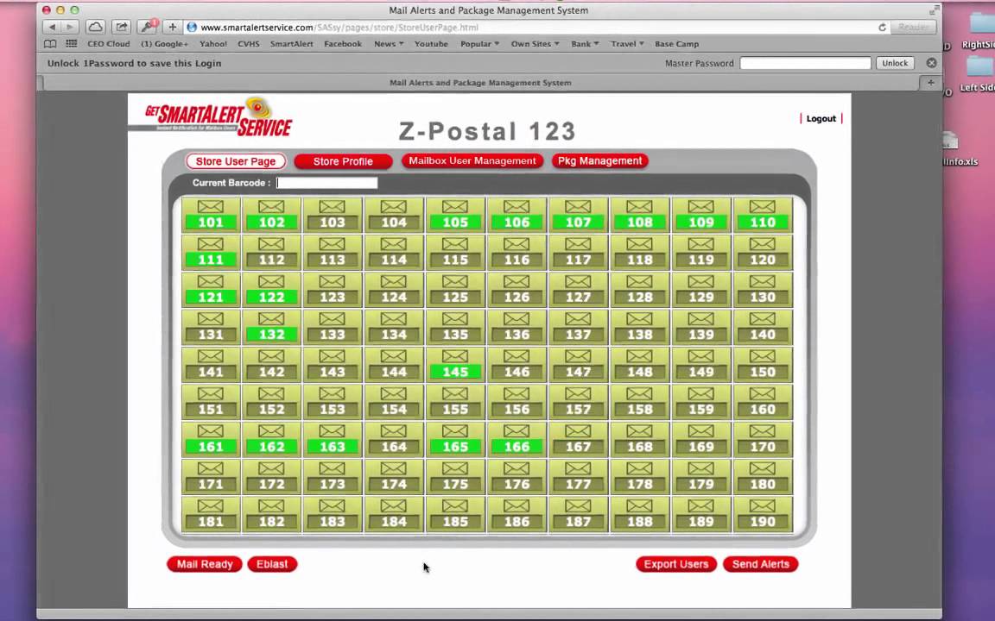
Task: Open the Facebook bookmark
Action: pos(343,44)
